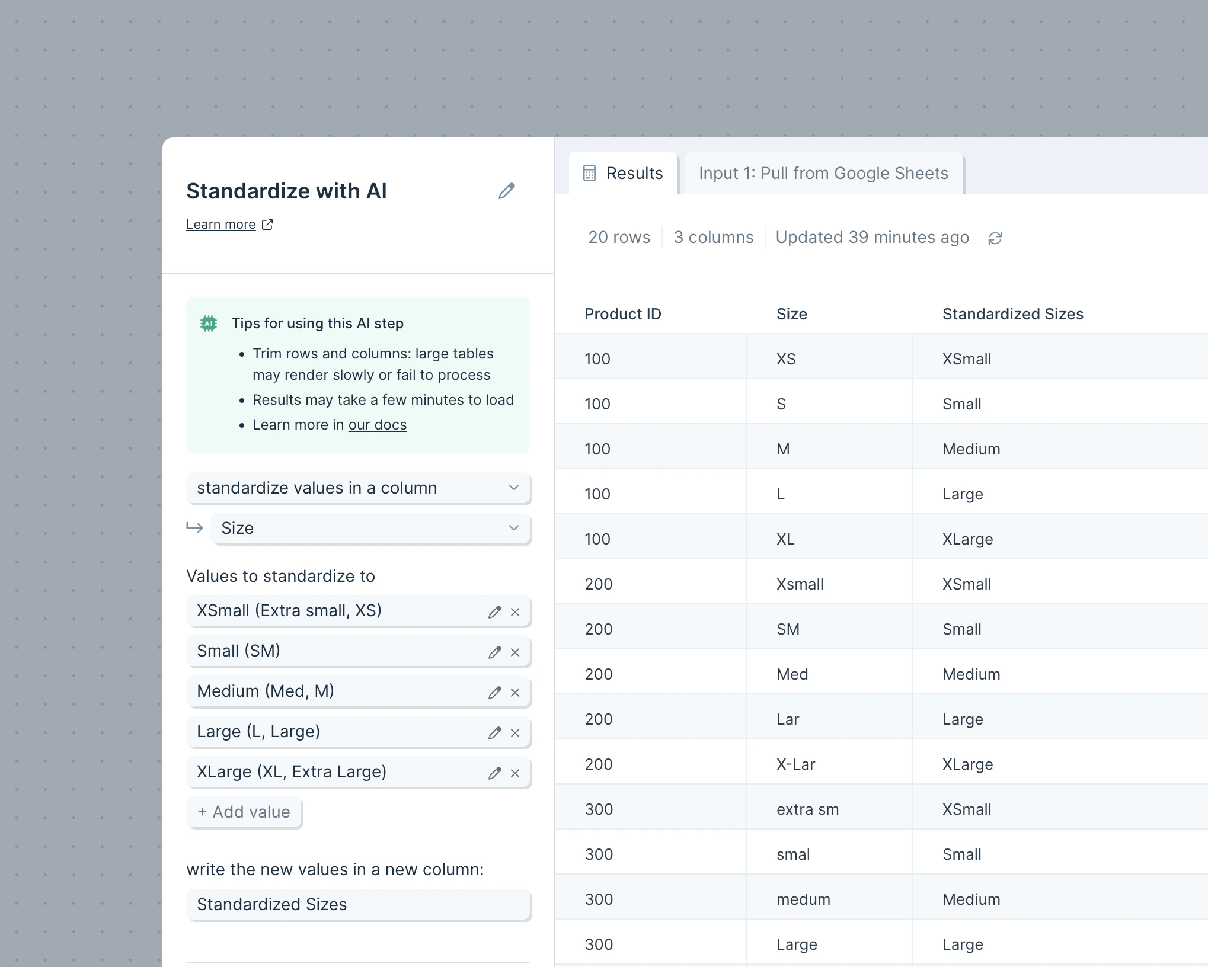Click the Standardized Sizes column name field
Screen dimensions: 1208x967
(x=358, y=905)
